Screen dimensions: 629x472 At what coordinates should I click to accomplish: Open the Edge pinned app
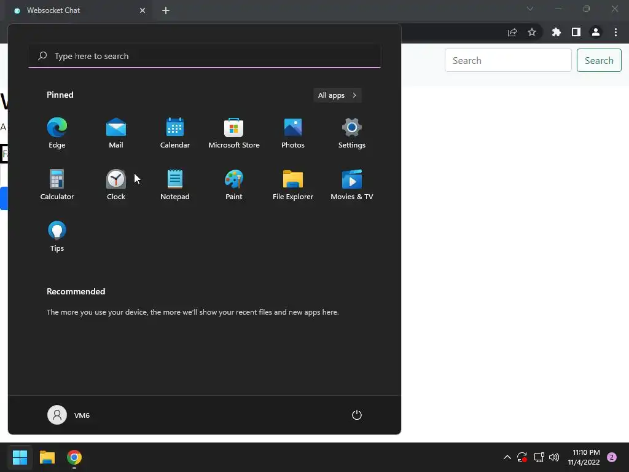(x=57, y=133)
